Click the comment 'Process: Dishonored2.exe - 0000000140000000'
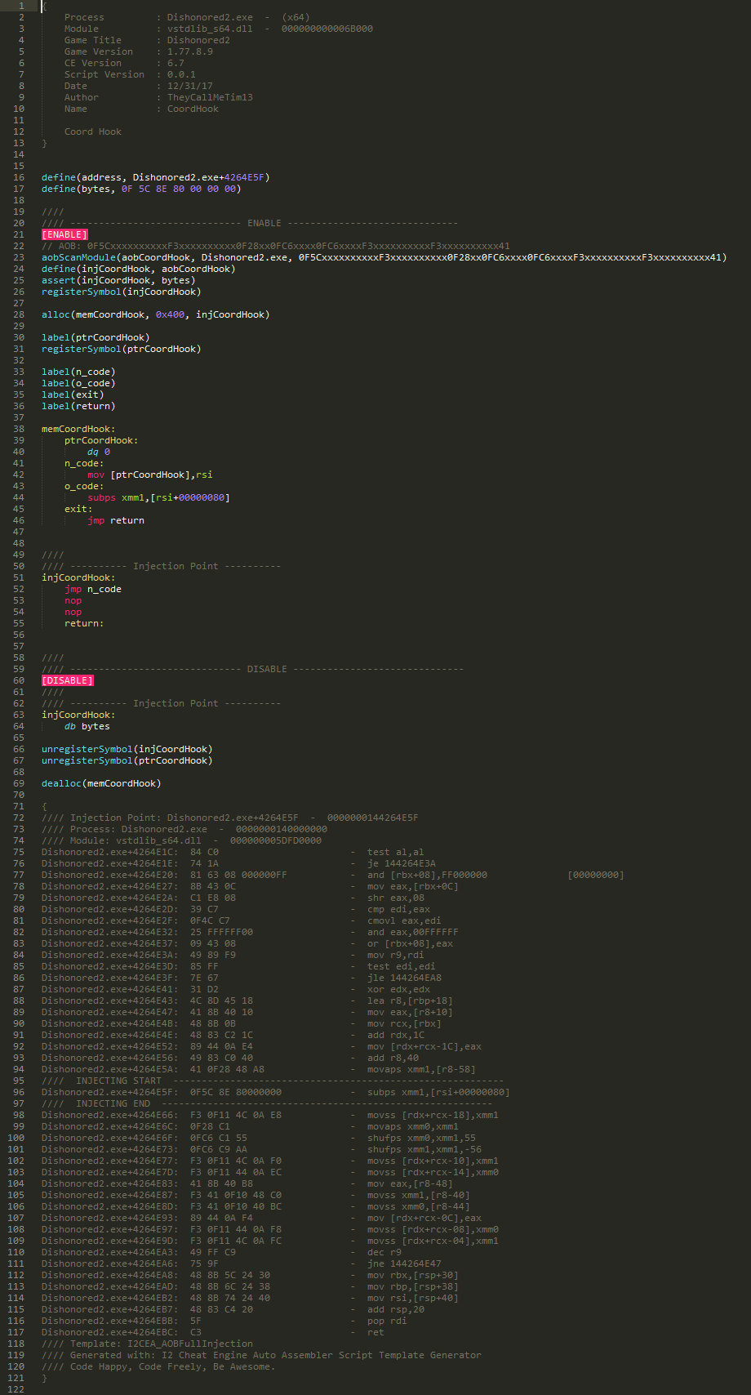The height and width of the screenshot is (1395, 751). [x=184, y=829]
